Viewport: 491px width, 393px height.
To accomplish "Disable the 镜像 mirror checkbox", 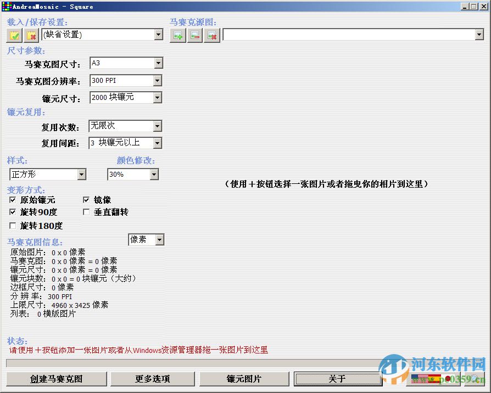I will 86,200.
